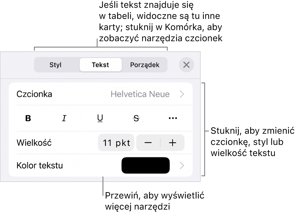Tap the Wielkość label

[x=34, y=143]
